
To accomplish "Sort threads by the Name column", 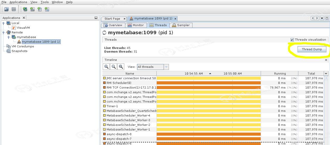I will tap(130, 74).
